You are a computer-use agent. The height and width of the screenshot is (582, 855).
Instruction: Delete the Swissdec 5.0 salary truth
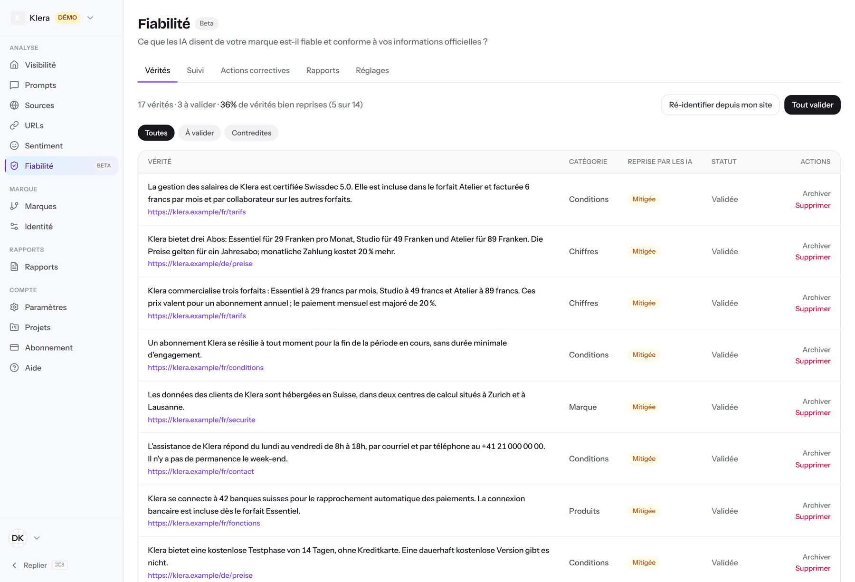coord(813,205)
